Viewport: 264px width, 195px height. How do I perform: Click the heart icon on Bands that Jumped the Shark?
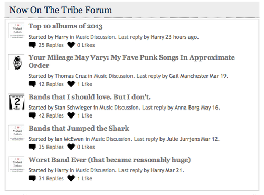point(71,147)
